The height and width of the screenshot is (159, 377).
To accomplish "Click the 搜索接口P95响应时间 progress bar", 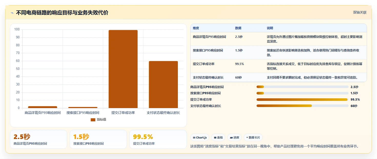I will [x=302, y=93].
